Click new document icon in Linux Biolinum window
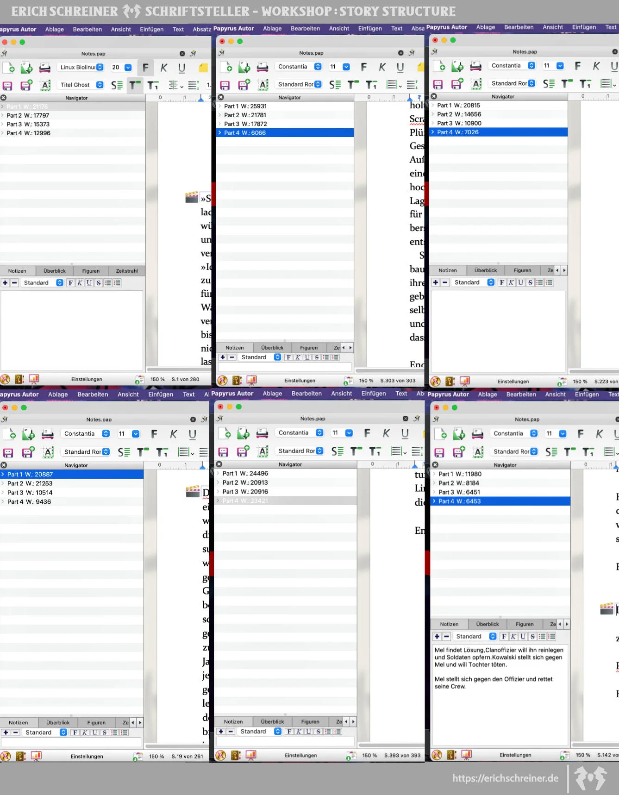 click(x=9, y=68)
